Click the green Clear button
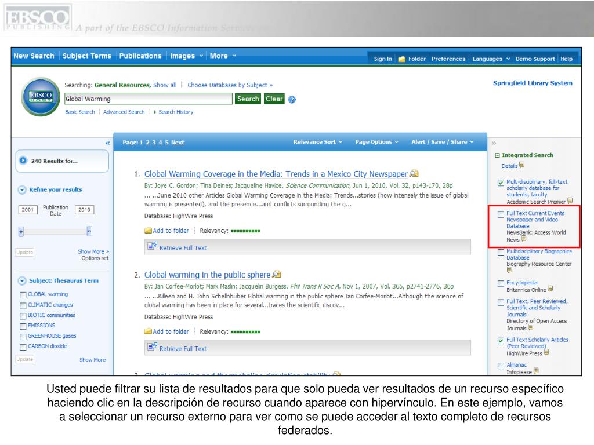 point(274,99)
